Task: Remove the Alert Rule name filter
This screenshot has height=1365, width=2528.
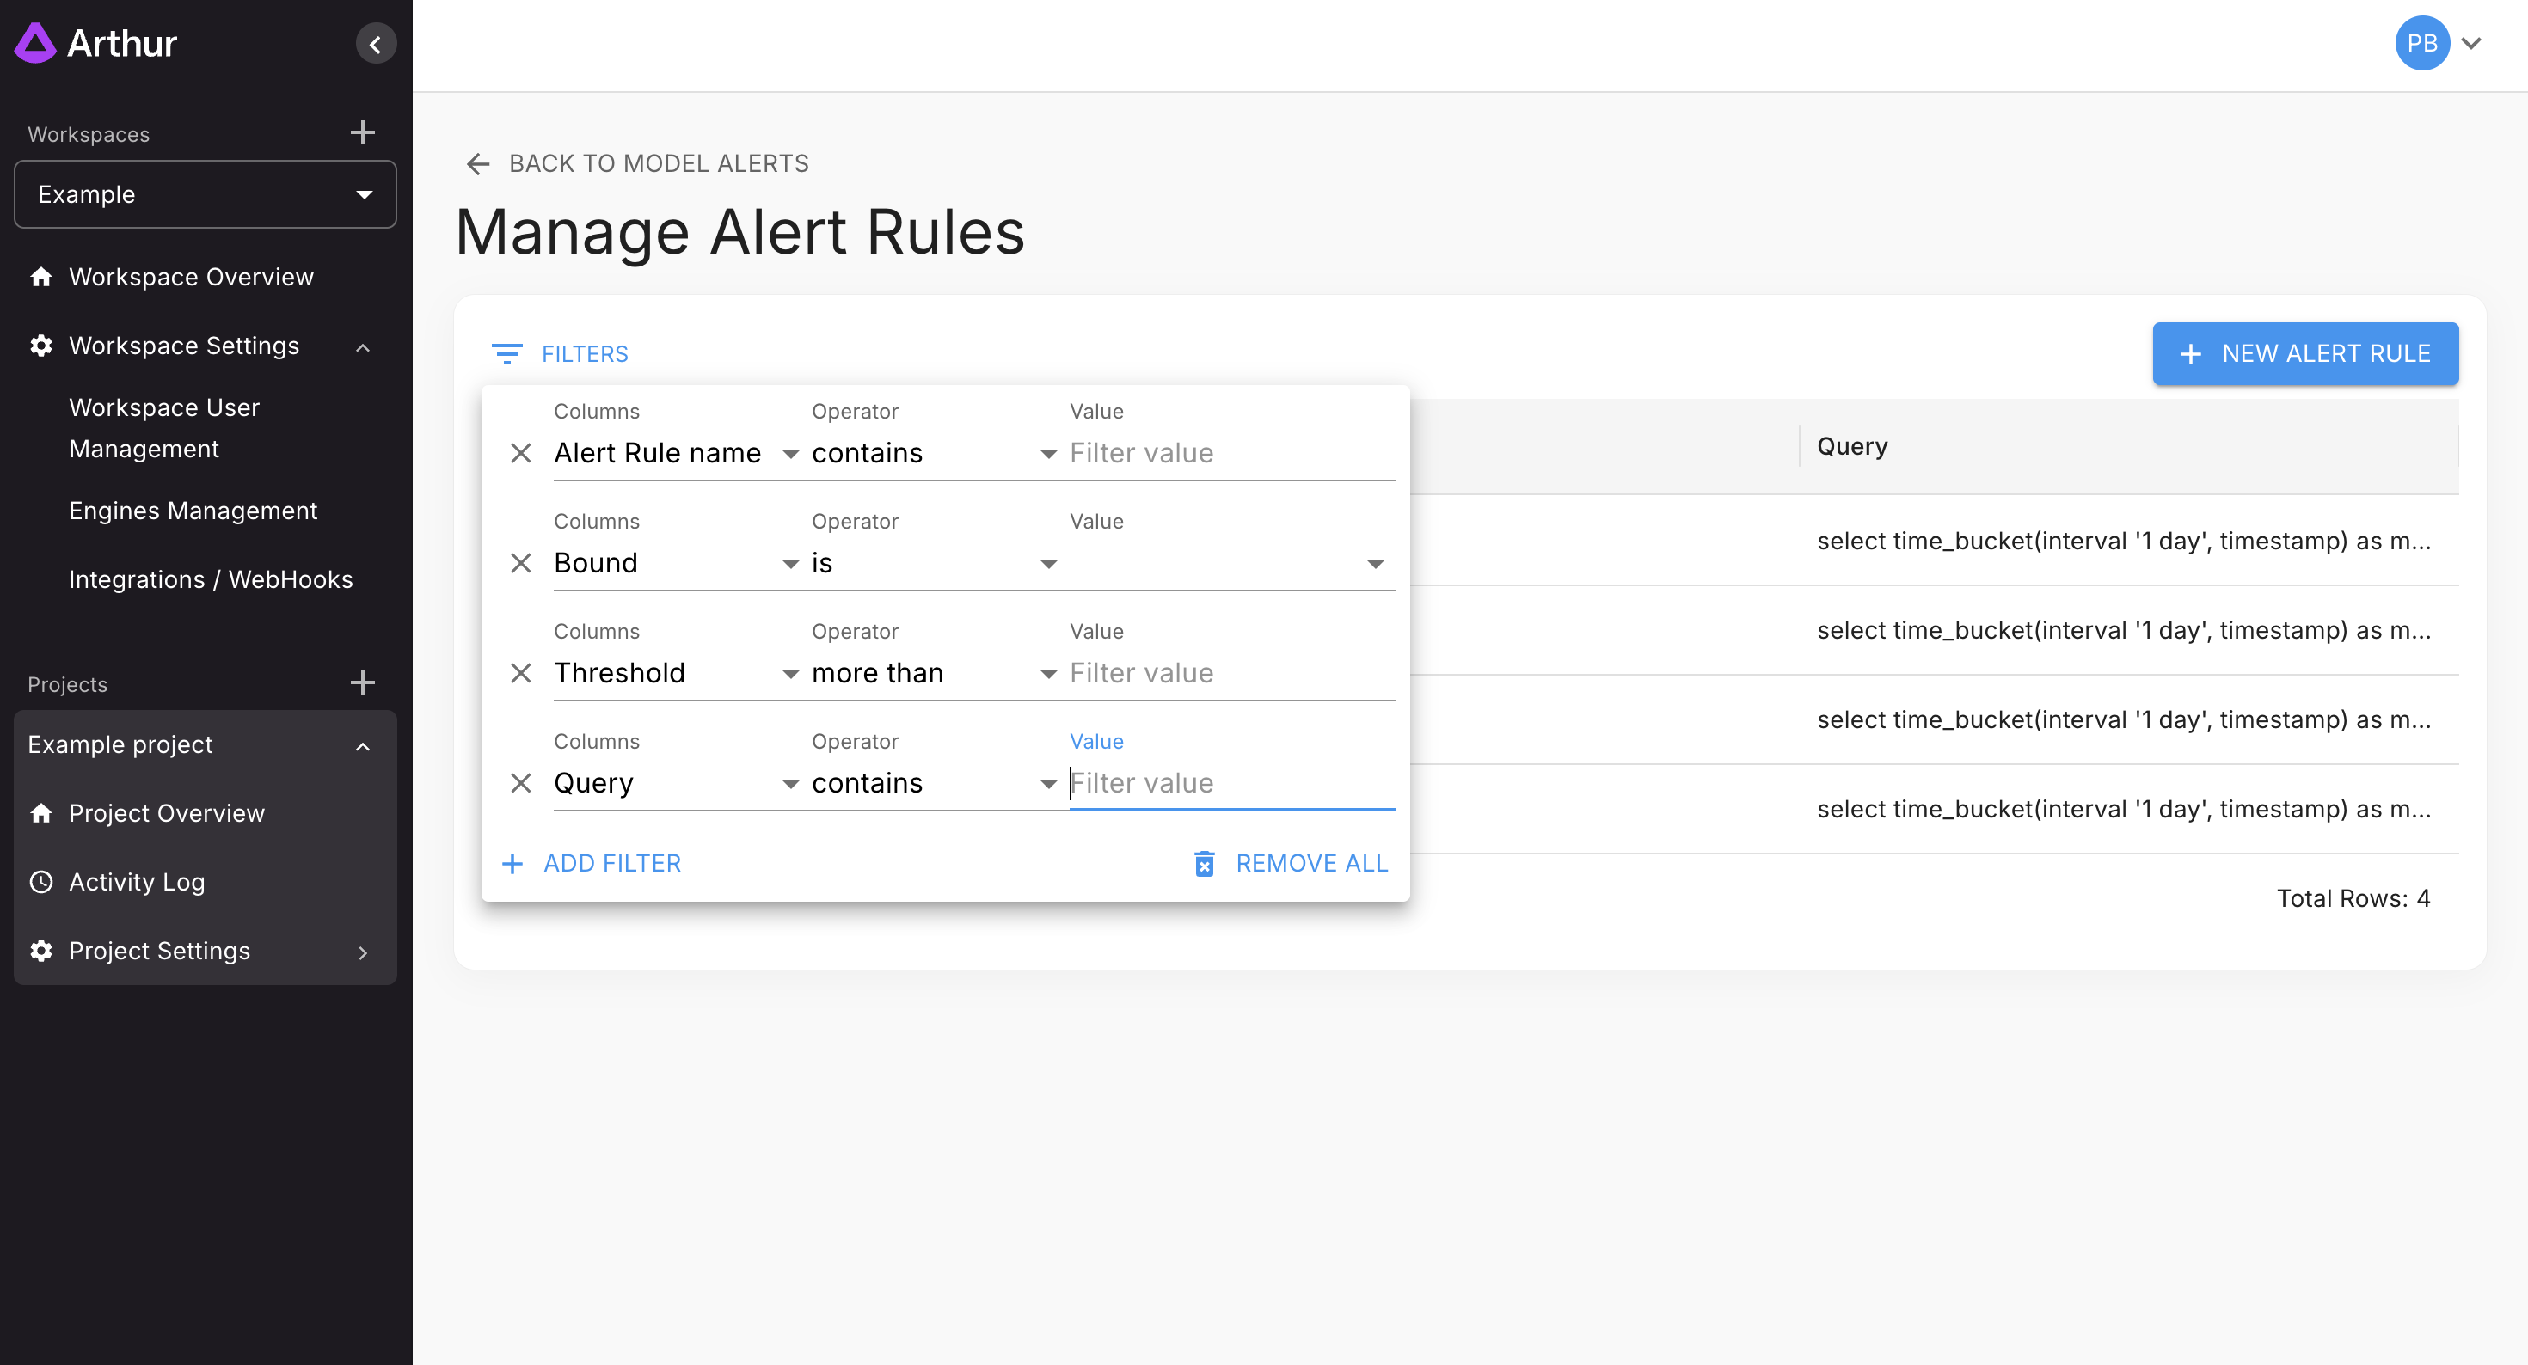Action: click(x=520, y=452)
